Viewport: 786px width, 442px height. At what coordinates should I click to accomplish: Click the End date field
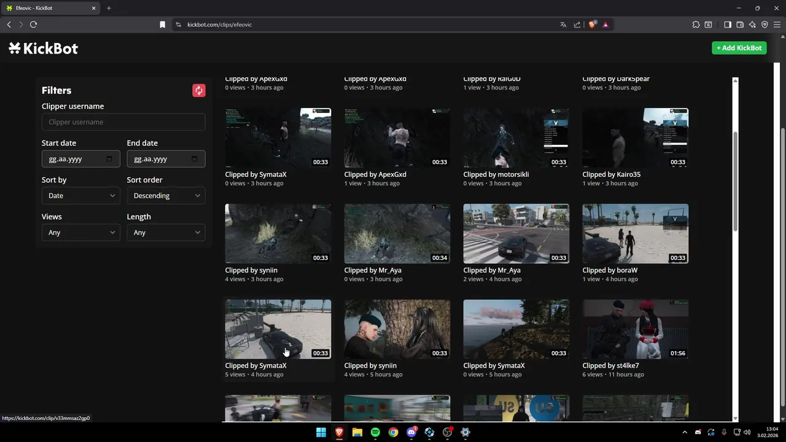[x=166, y=159]
